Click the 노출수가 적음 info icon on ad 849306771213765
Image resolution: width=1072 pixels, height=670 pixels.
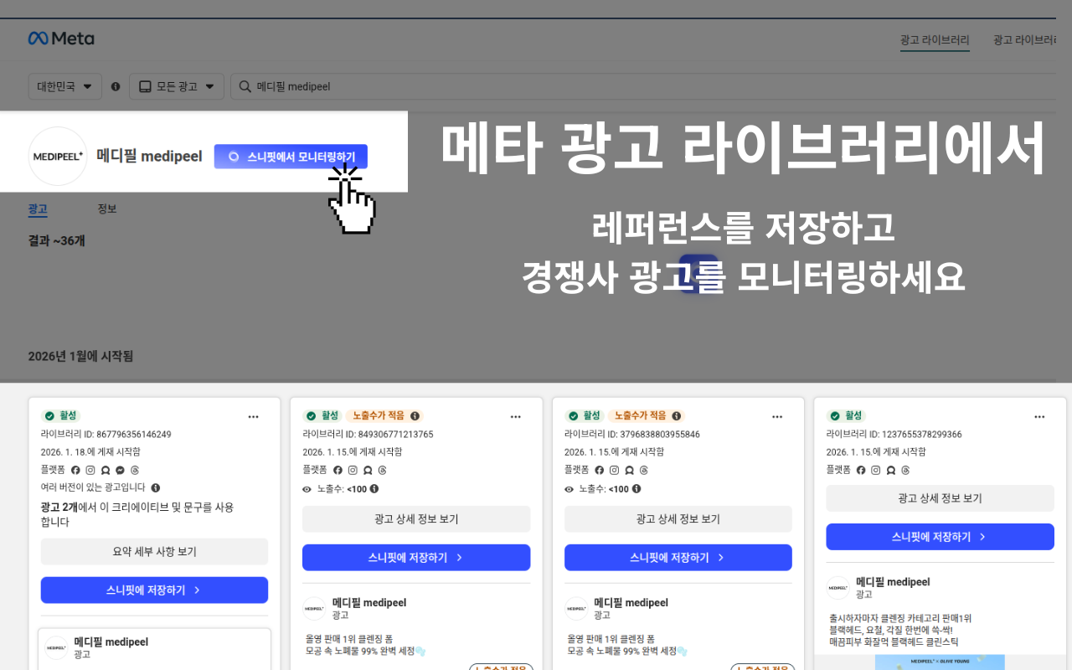point(415,415)
